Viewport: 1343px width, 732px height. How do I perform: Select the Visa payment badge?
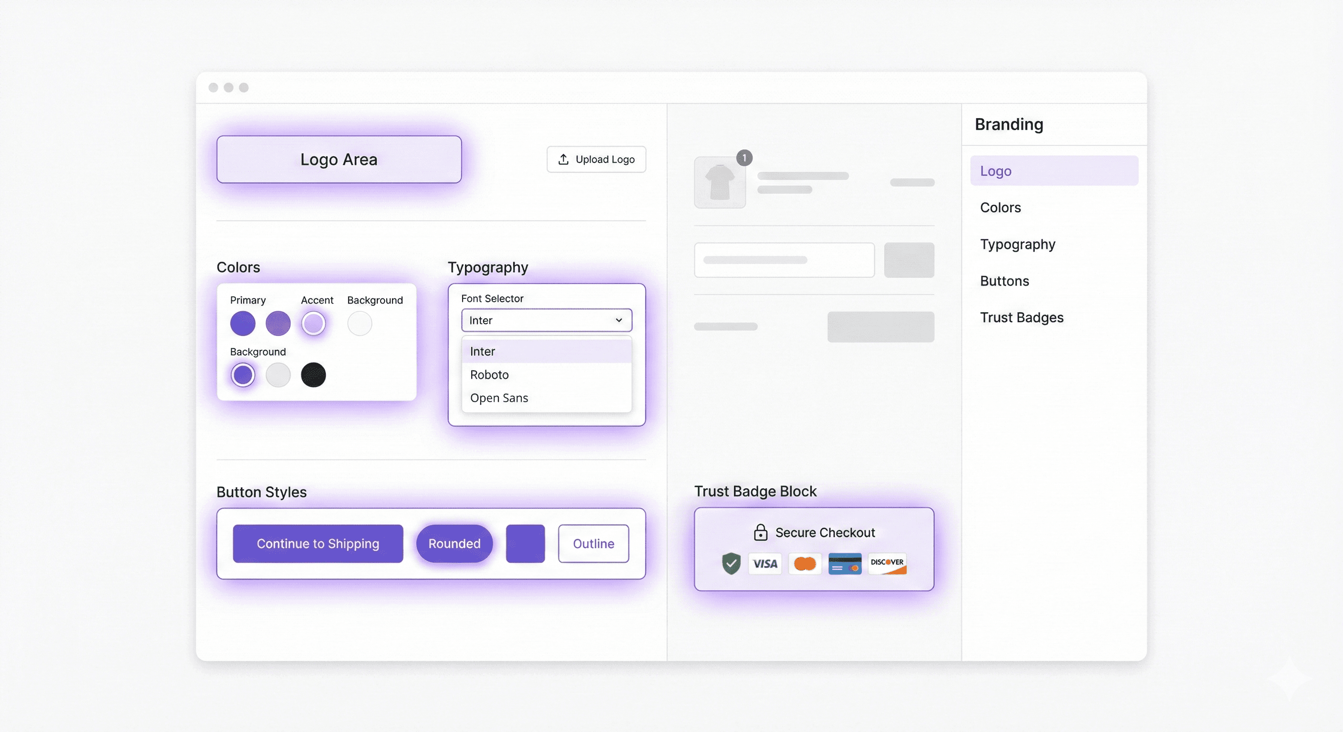coord(764,564)
